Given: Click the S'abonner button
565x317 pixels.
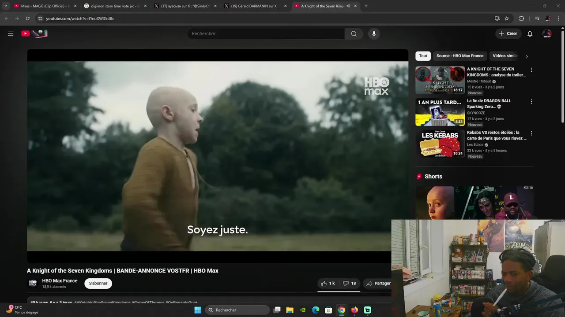Looking at the screenshot, I should (x=98, y=284).
